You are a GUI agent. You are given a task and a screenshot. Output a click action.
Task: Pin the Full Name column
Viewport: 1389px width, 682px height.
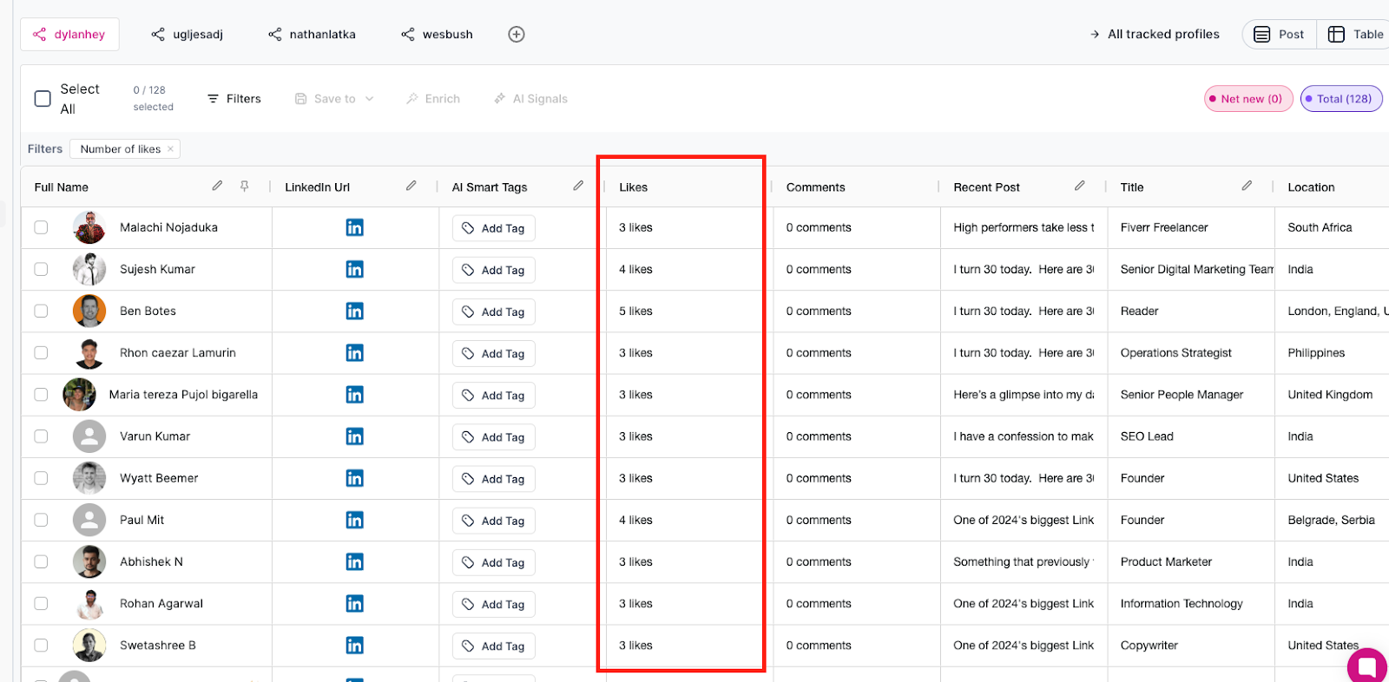coord(245,186)
